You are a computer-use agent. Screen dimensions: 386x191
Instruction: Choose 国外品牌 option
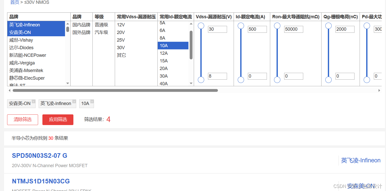[81, 32]
